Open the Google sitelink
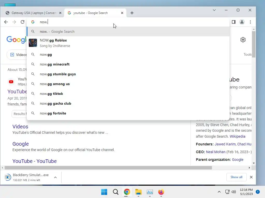 tap(21, 144)
